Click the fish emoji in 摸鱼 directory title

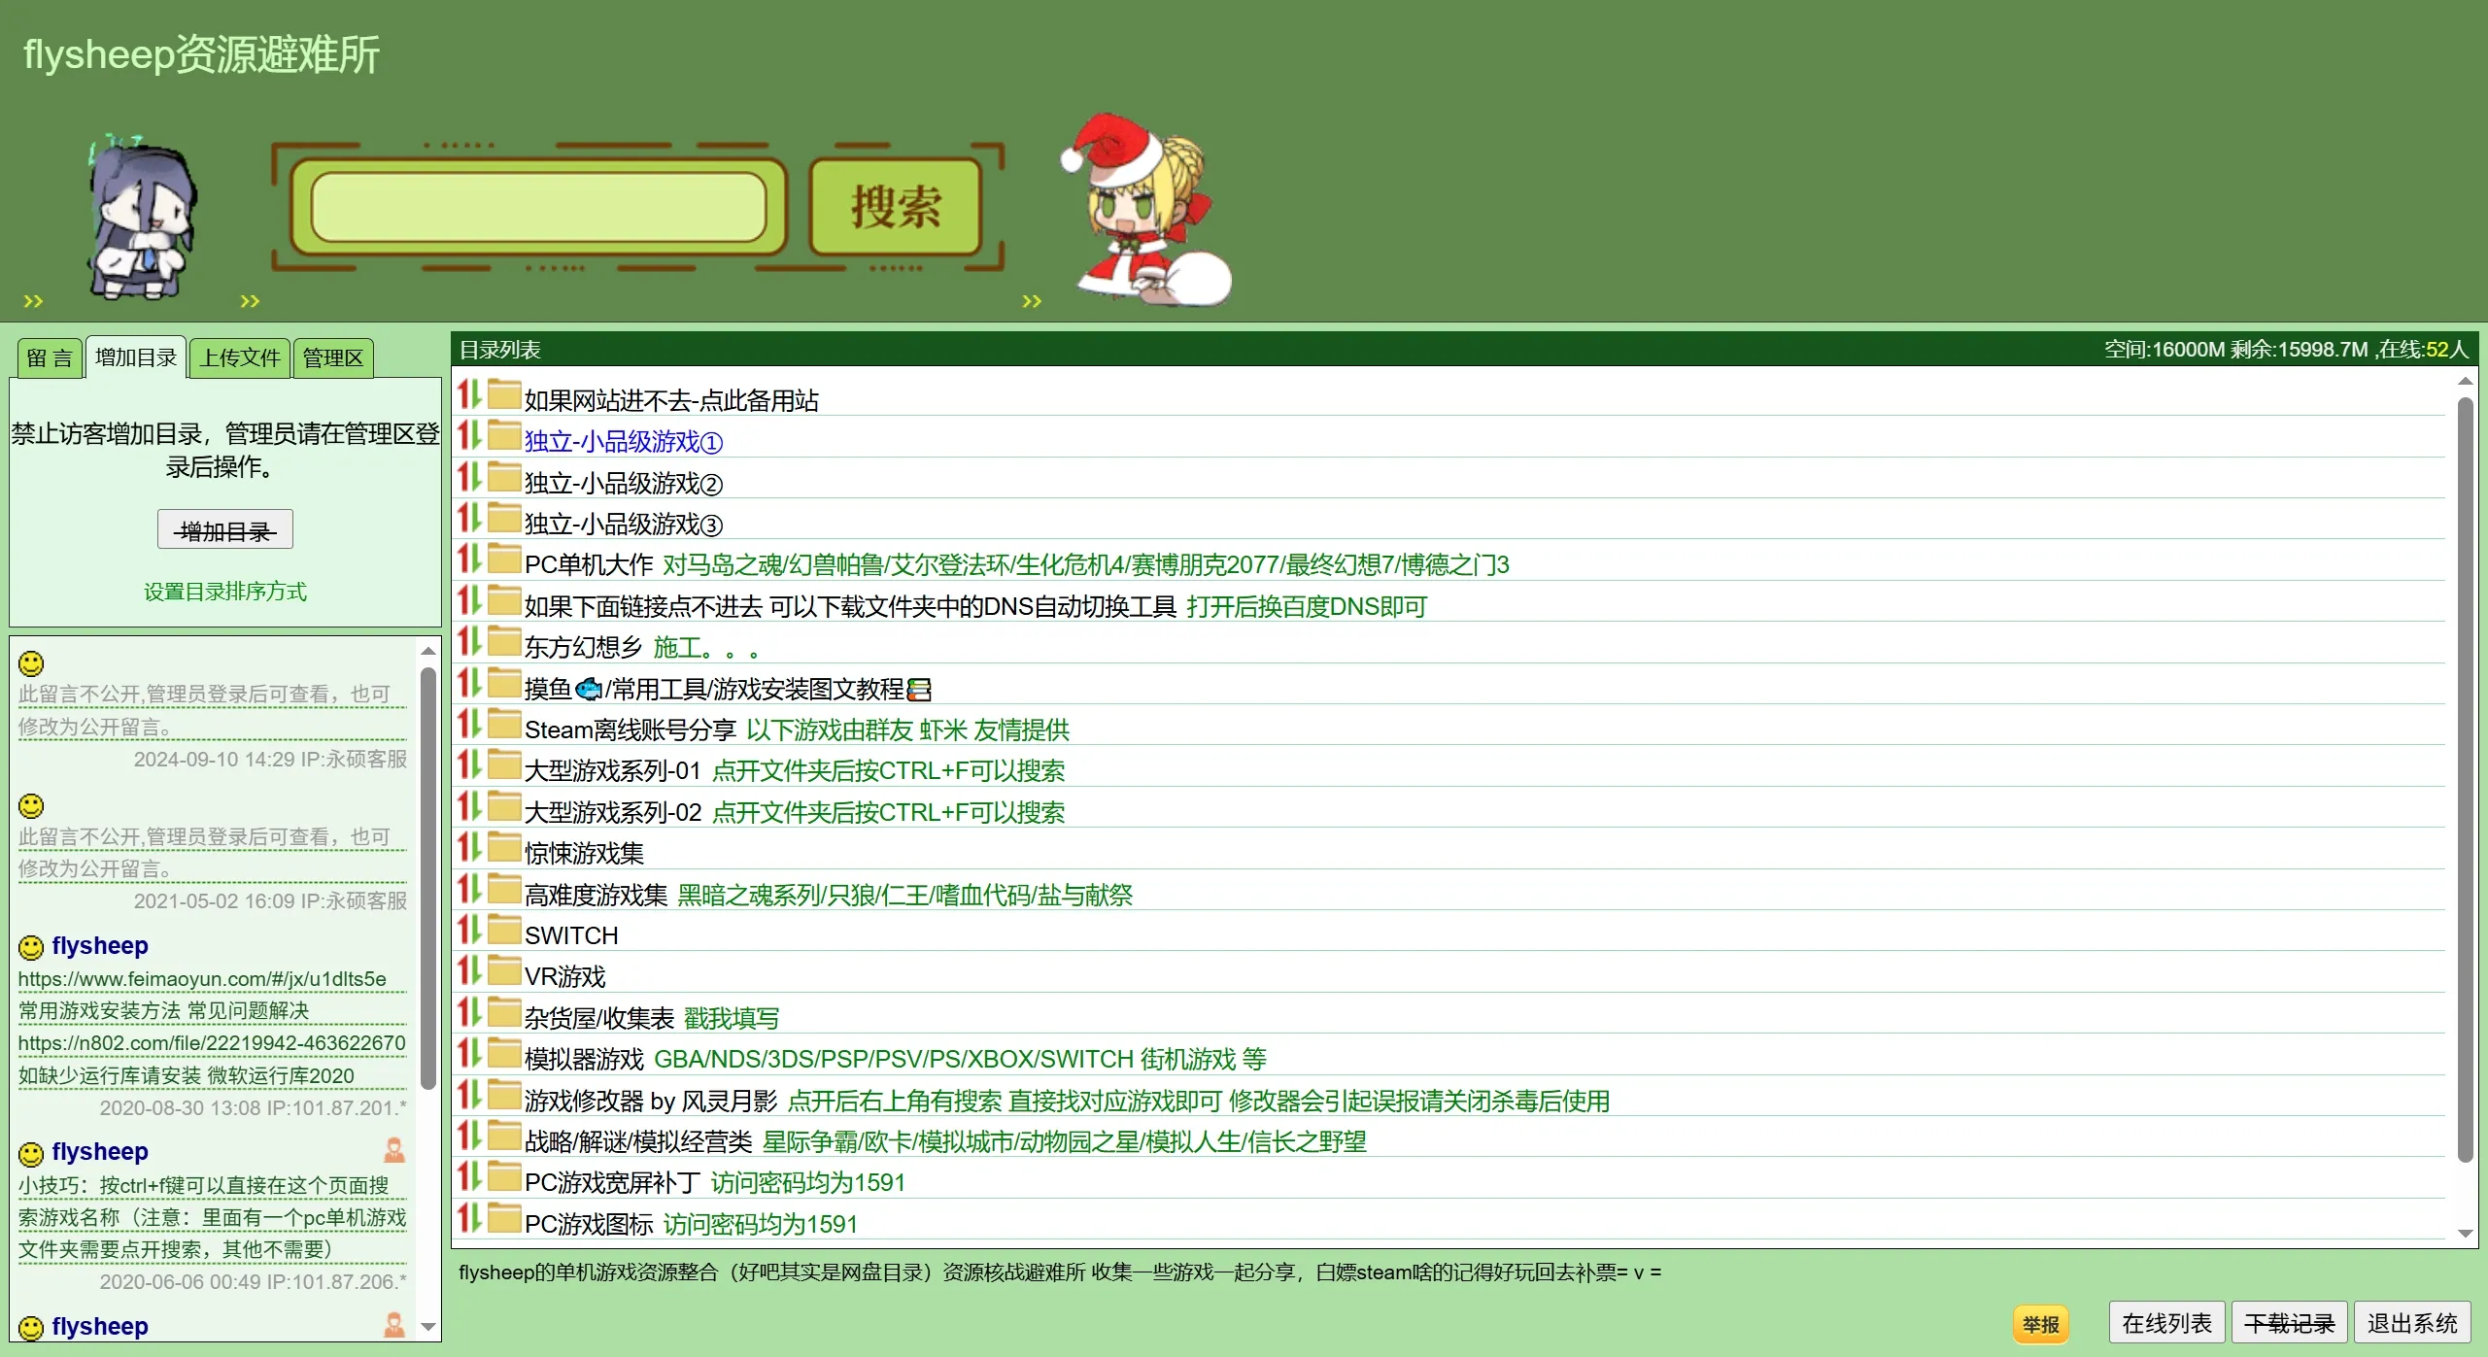coord(588,688)
